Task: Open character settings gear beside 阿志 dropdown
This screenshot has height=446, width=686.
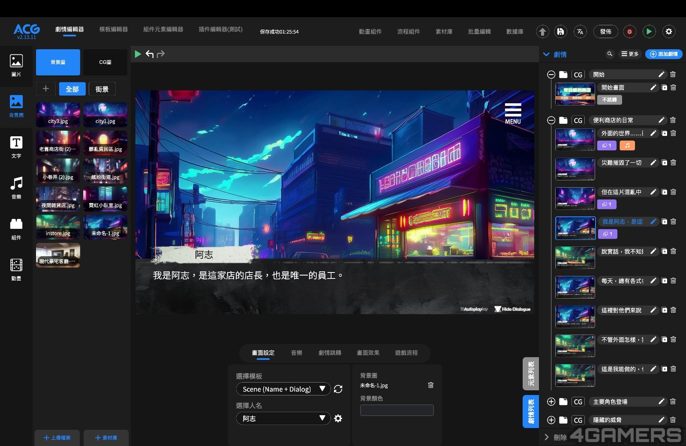Action: [x=338, y=418]
